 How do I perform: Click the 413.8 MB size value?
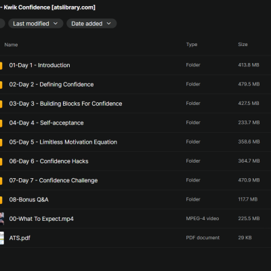[249, 65]
